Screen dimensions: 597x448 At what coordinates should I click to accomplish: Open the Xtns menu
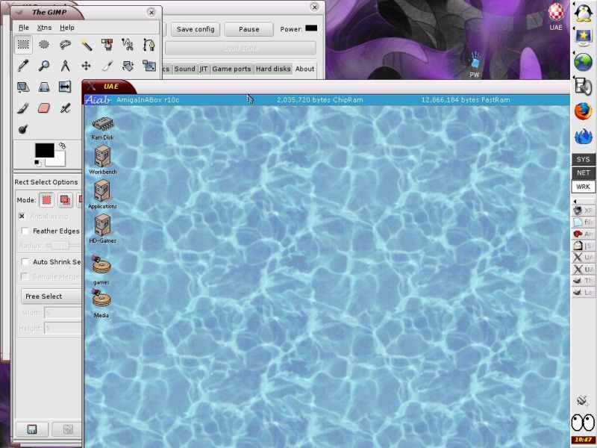[x=44, y=28]
